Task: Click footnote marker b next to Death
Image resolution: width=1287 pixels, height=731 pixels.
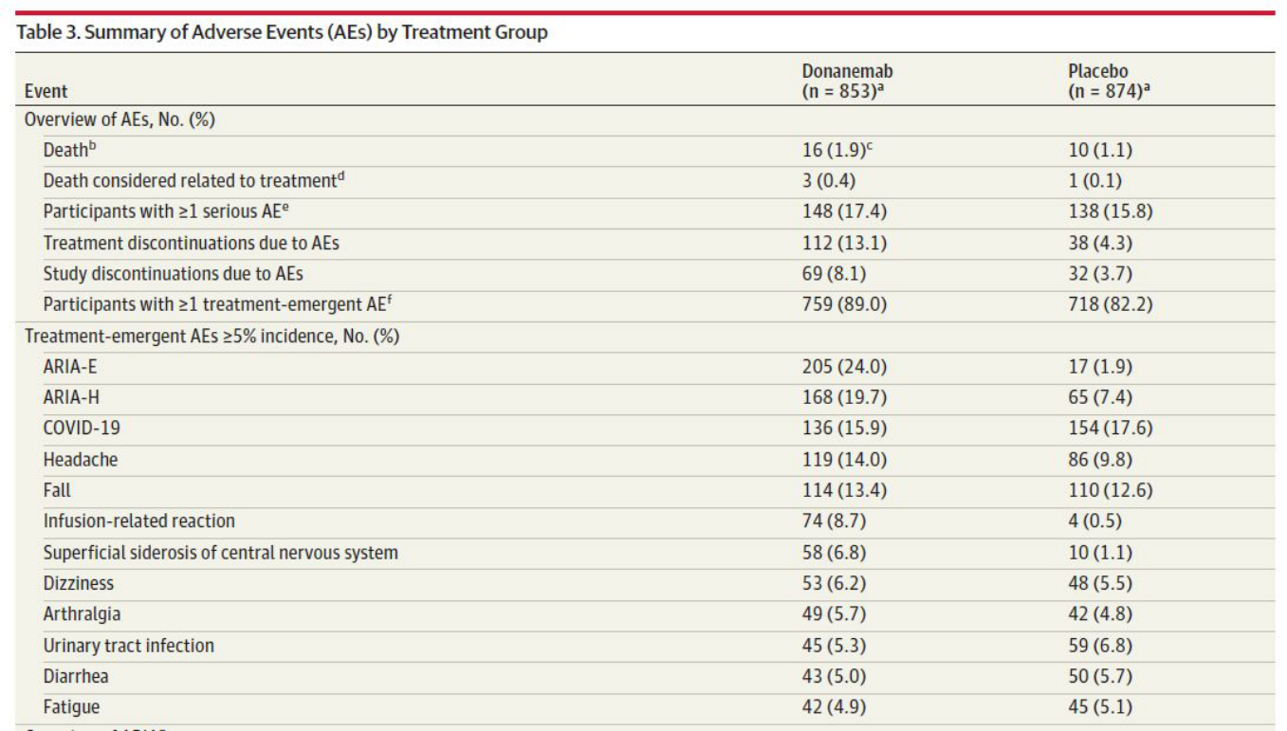Action: coord(91,146)
